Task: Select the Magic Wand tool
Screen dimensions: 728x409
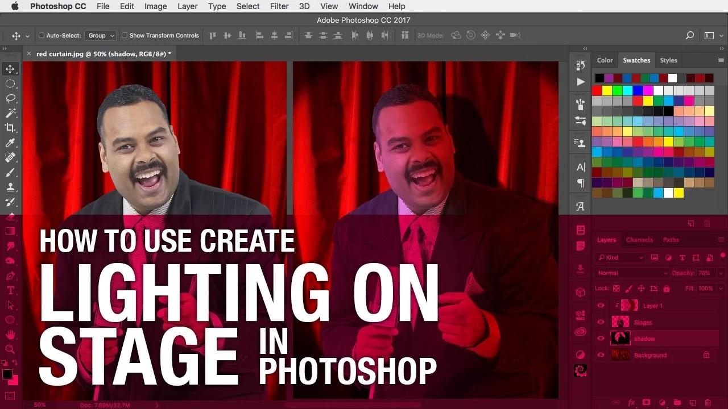Action: (10, 113)
